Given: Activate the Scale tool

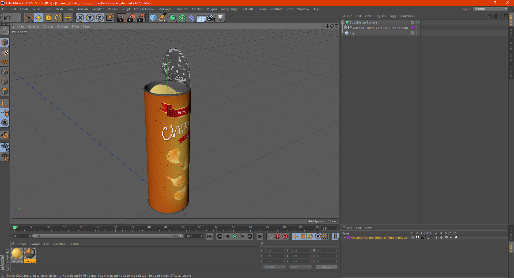Looking at the screenshot, I should tap(48, 18).
